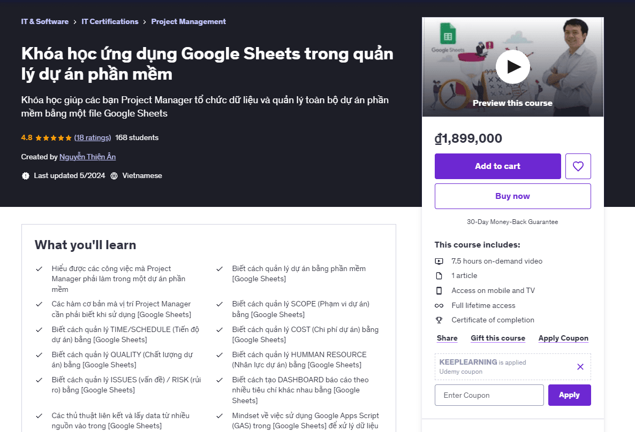
Task: Click the ₫1,899,000 price
Action: [468, 138]
